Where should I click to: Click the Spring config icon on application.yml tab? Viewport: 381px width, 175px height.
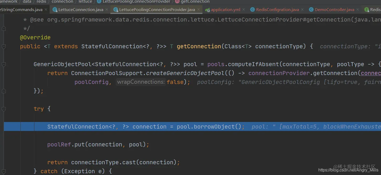(207, 10)
